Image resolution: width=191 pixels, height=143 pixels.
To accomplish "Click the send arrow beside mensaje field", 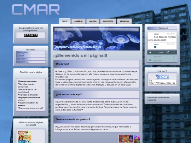I will (174, 60).
